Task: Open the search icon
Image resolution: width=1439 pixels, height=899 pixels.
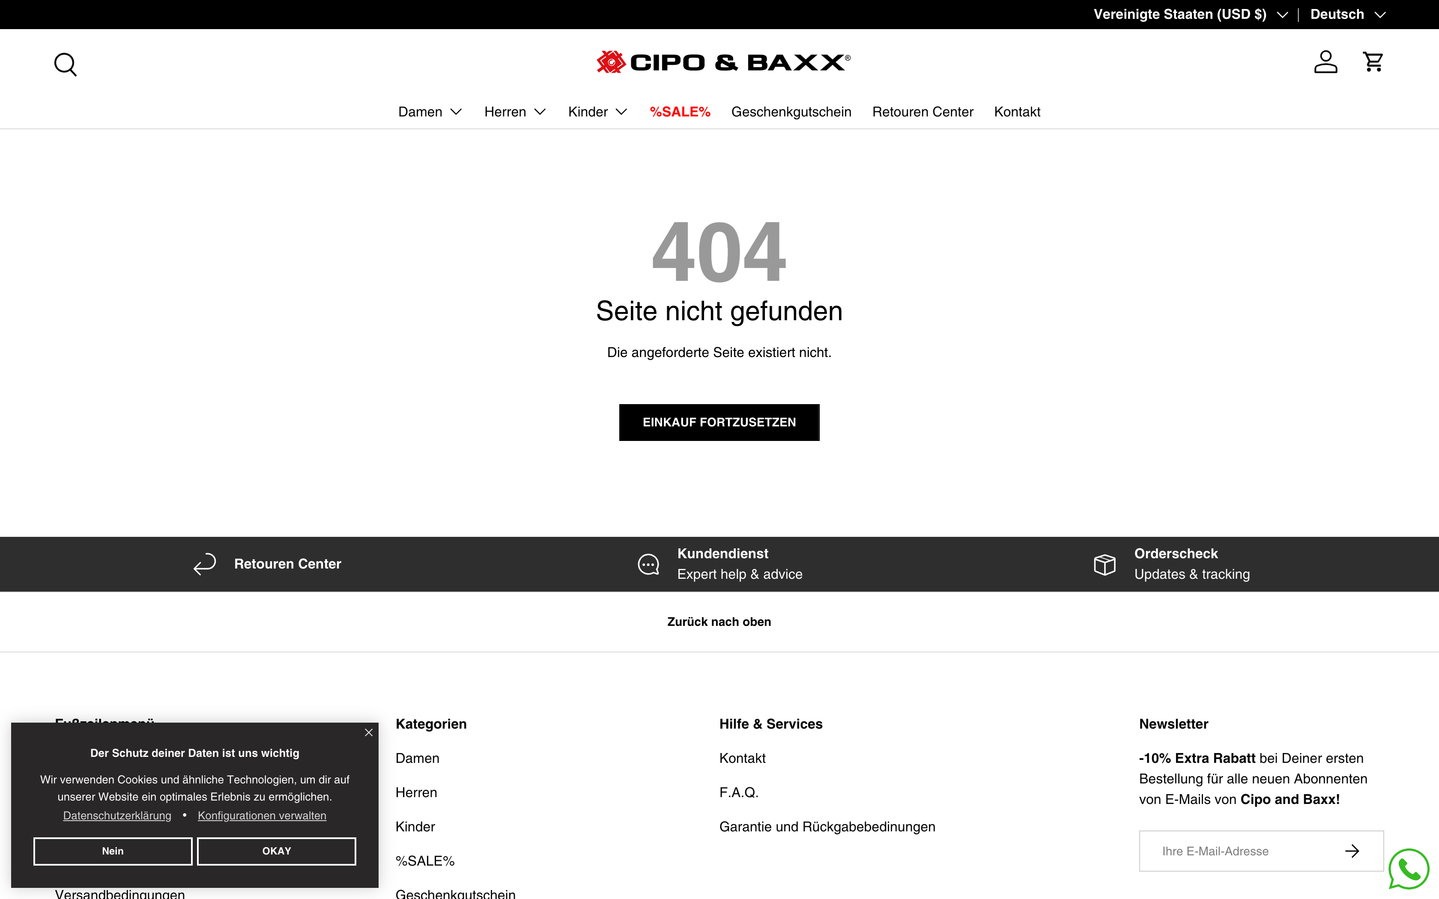Action: point(66,64)
